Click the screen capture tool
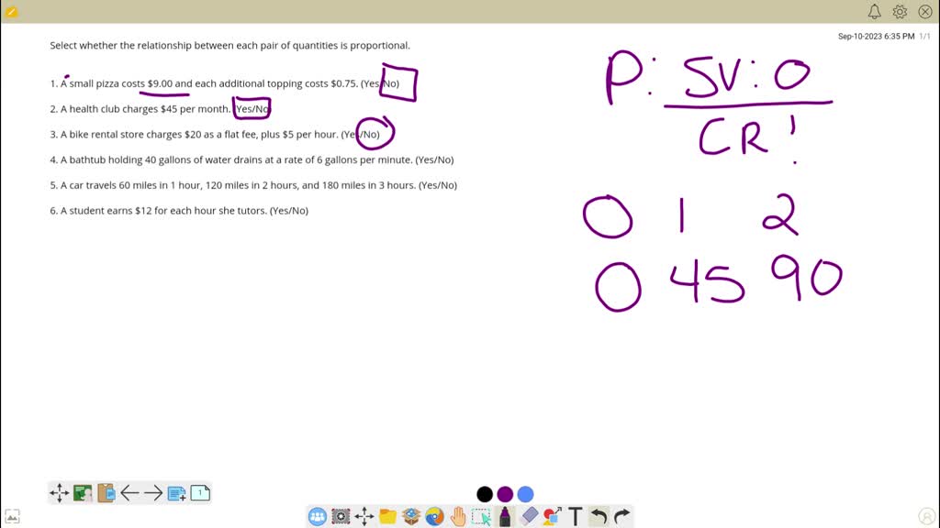Screen dimensions: 940x528 (x=340, y=516)
